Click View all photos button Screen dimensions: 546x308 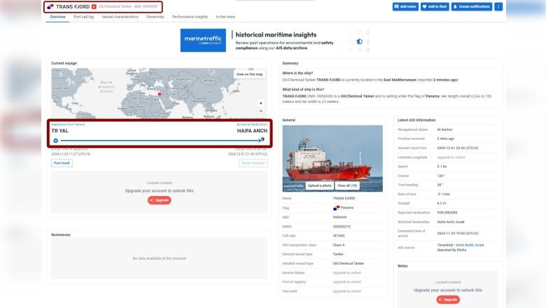pyautogui.click(x=347, y=185)
